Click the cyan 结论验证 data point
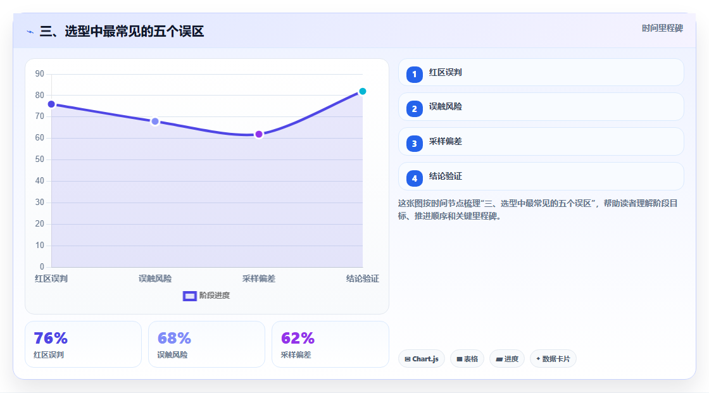Screen dimensions: 709x393 pos(362,91)
